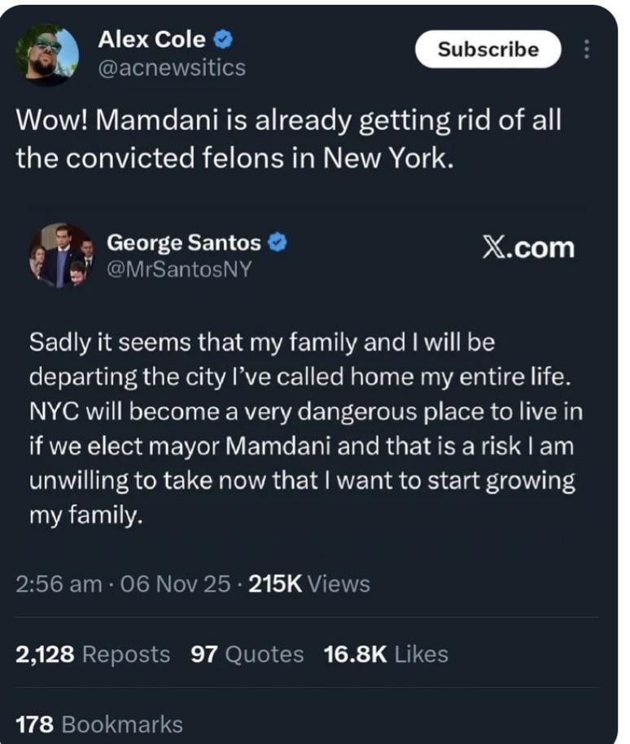This screenshot has width=630, height=744.
Task: Open the three-dot more options menu
Action: [586, 50]
